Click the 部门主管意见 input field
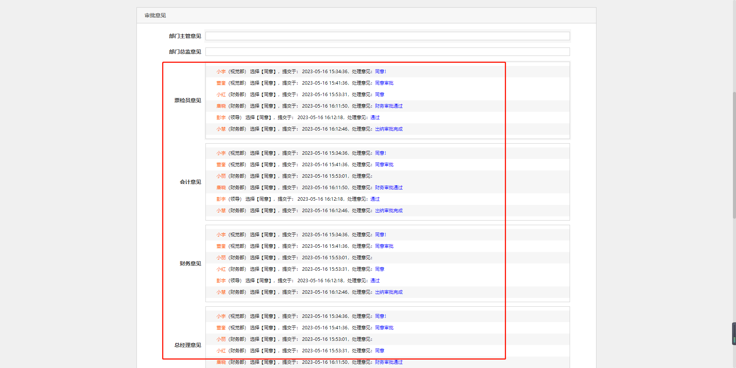 coord(387,36)
